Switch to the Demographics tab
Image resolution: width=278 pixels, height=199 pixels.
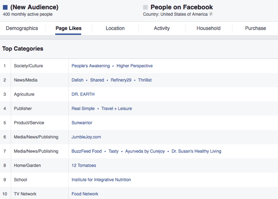pyautogui.click(x=22, y=28)
